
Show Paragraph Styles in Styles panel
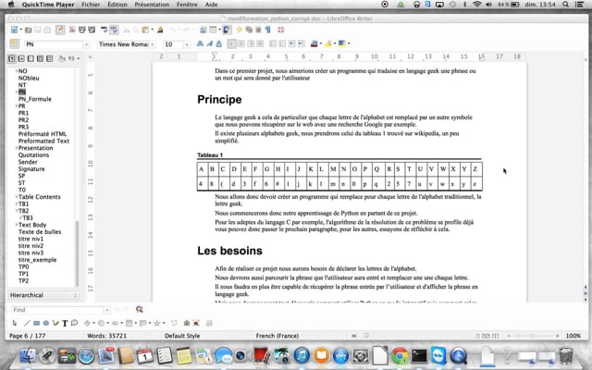(x=12, y=58)
